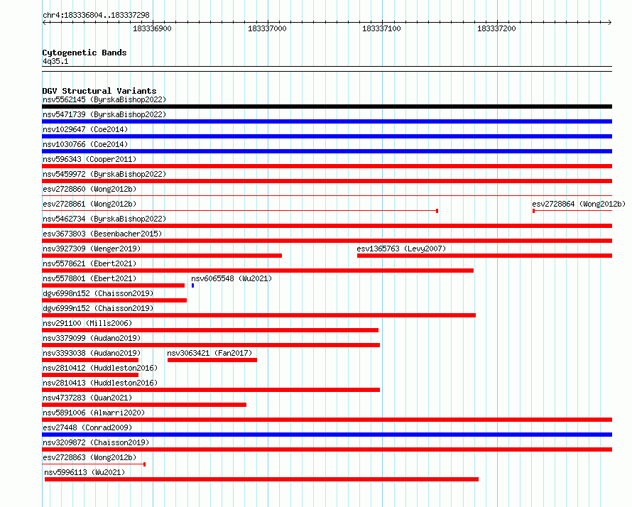This screenshot has width=632, height=507.
Task: Open nsv4737283 (Quan2021) label
Action: click(x=87, y=398)
